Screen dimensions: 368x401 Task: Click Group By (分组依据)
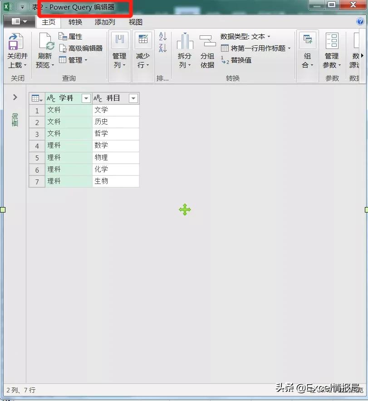pos(207,51)
